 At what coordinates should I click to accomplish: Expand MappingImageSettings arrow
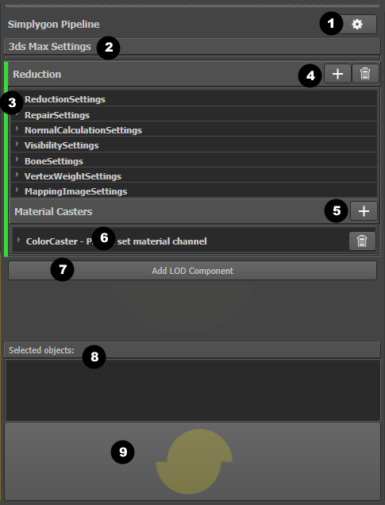pyautogui.click(x=17, y=190)
